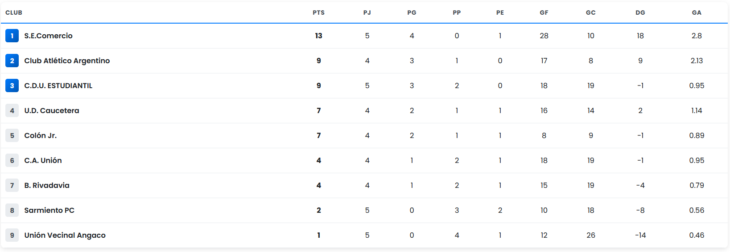
Task: Click the CLUB column header
Action: 14,12
